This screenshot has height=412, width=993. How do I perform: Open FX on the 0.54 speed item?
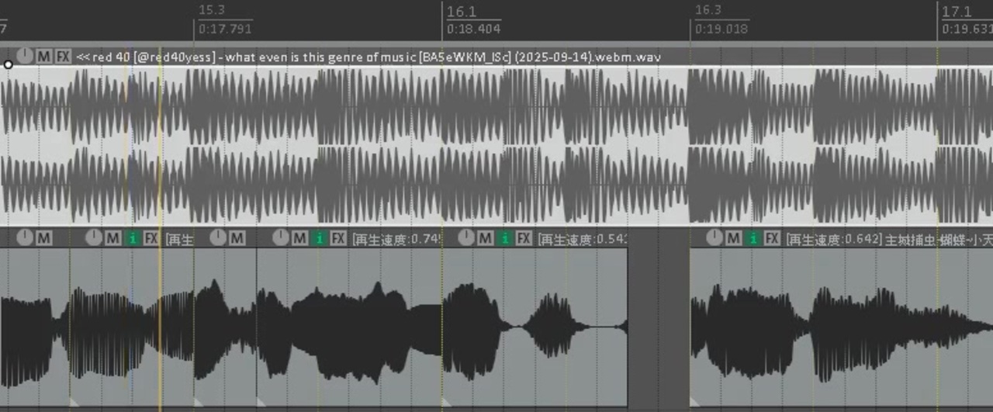[x=524, y=238]
